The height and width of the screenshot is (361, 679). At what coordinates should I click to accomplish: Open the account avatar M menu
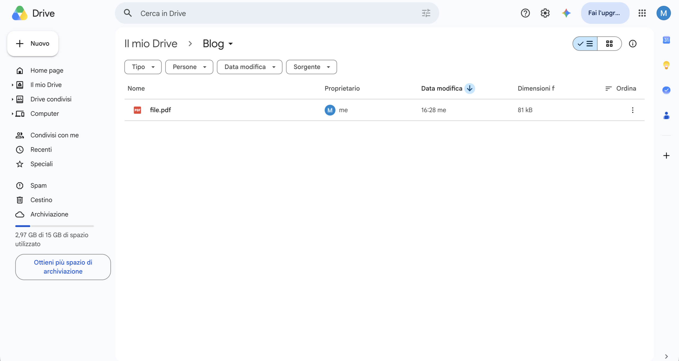[x=664, y=13]
